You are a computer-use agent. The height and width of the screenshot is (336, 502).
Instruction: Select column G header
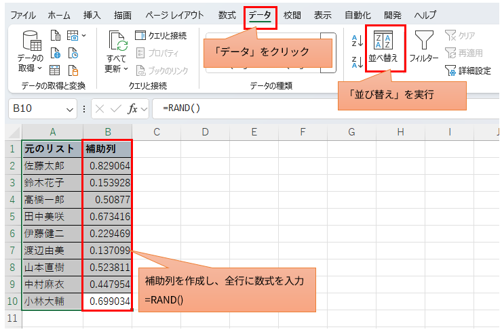click(x=351, y=132)
